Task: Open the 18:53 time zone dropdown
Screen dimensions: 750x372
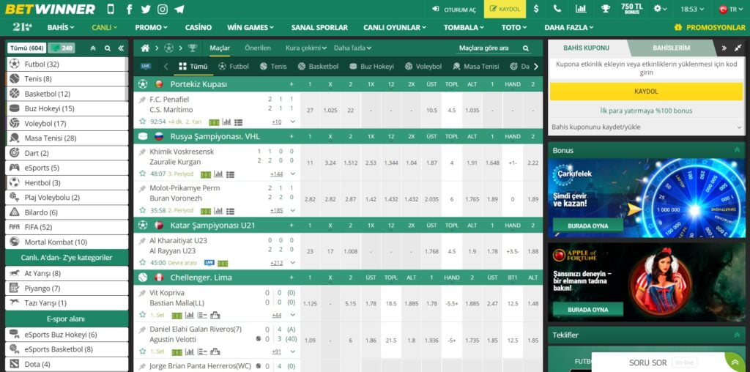Action: point(693,9)
